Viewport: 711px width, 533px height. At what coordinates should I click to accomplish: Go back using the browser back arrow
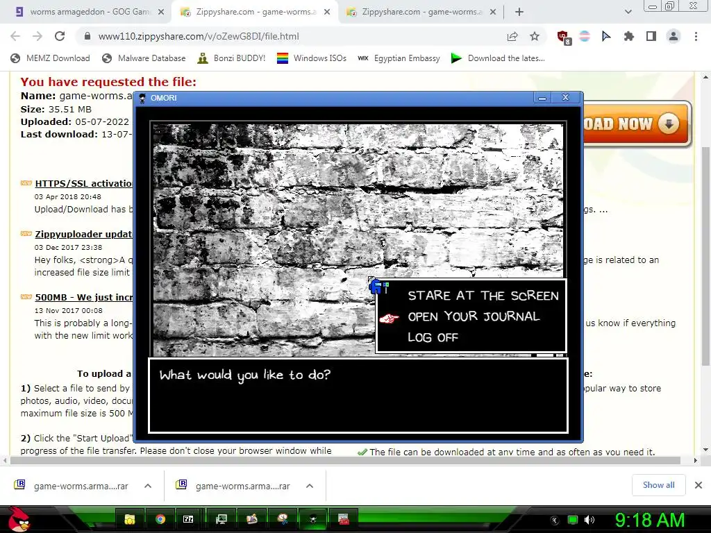click(x=15, y=36)
